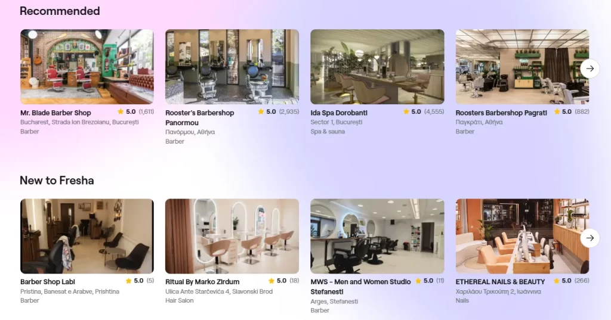Screen dimensions: 611x320
Task: Click star icon for ETHEREAL NAILS & BEAUTY
Action: (x=557, y=281)
